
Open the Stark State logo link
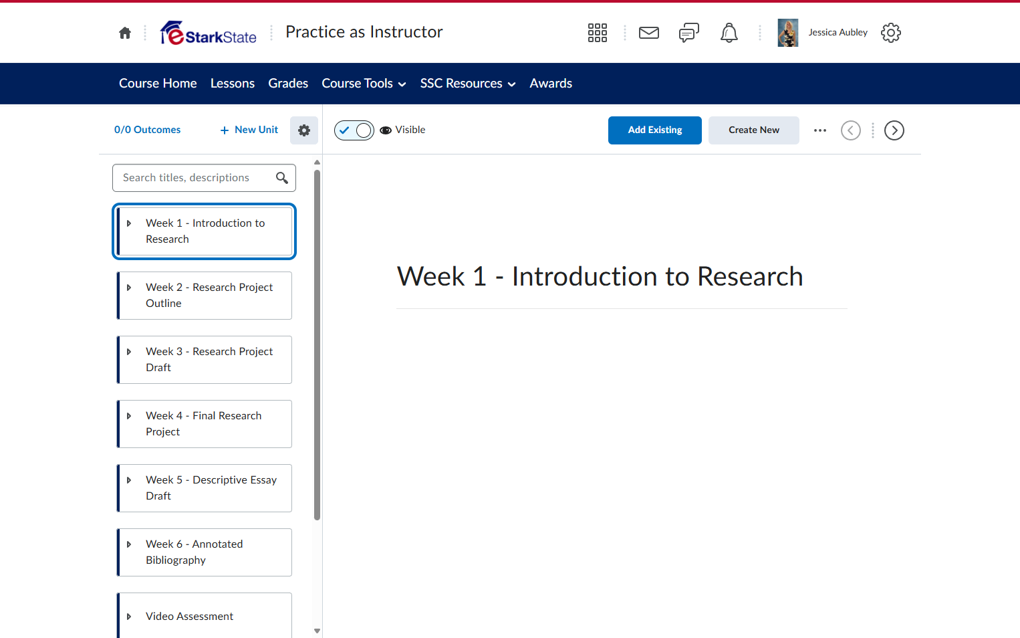pos(209,33)
